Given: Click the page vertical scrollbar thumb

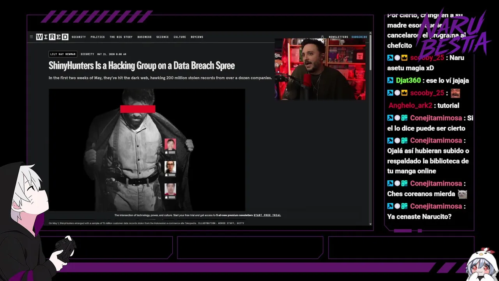Looking at the screenshot, I should click(x=370, y=53).
